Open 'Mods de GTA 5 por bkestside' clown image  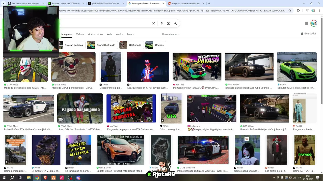(73, 67)
